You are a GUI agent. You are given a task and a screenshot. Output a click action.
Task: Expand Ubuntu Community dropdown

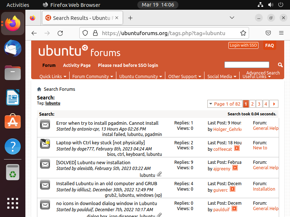141,76
